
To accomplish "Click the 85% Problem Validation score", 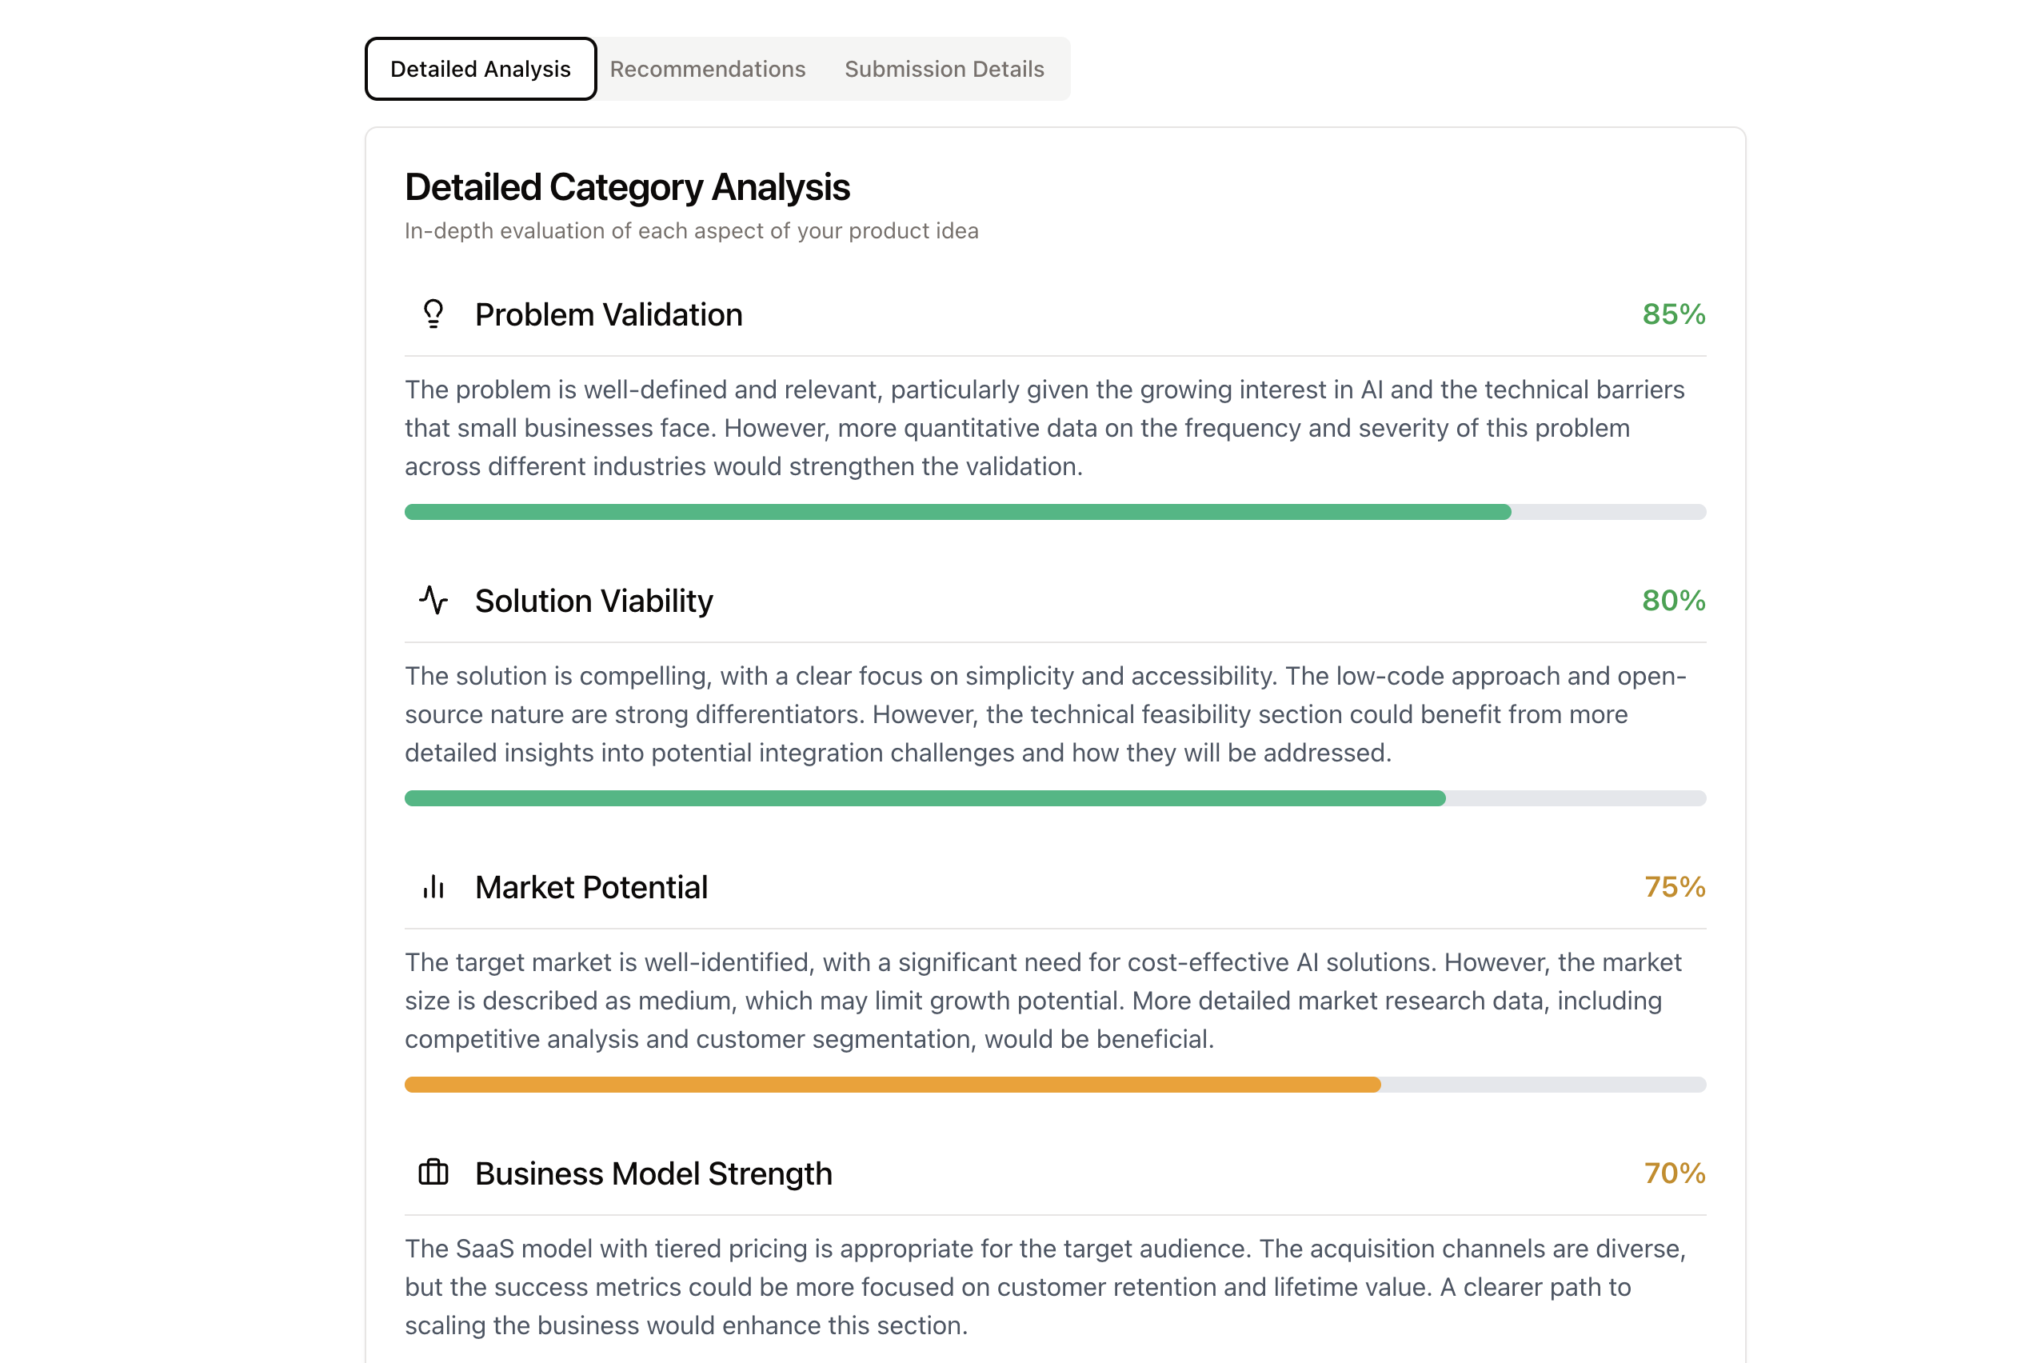I will pyautogui.click(x=1673, y=314).
